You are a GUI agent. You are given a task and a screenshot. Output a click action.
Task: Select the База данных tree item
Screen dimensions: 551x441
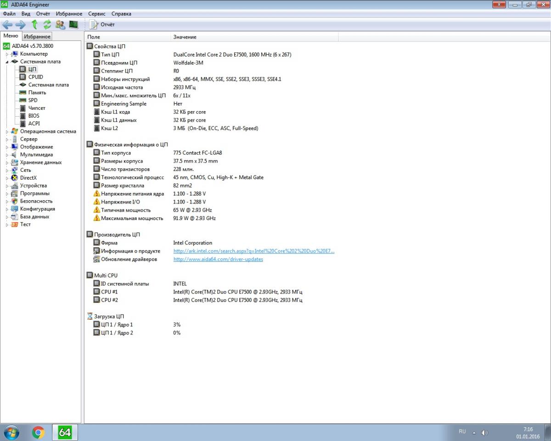coord(34,217)
